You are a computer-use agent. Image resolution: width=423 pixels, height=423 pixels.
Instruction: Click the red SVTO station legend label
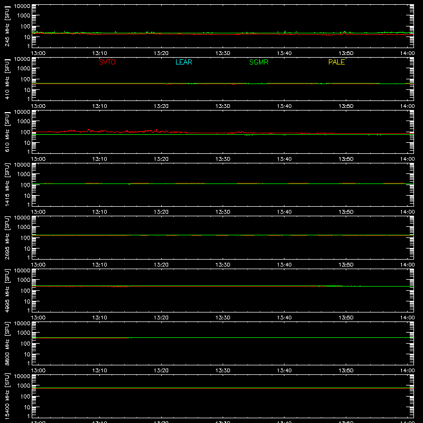pyautogui.click(x=107, y=62)
